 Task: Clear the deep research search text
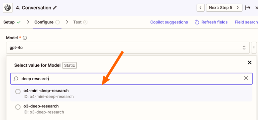(246, 78)
